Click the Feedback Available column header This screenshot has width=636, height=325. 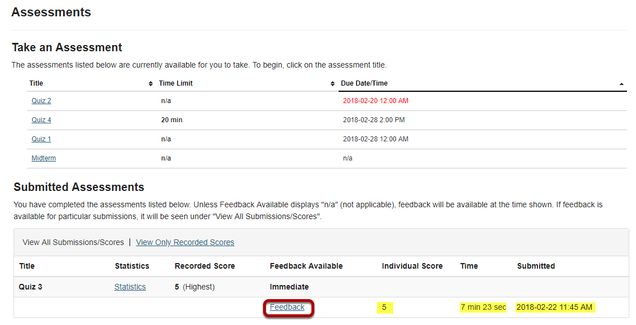coord(306,266)
